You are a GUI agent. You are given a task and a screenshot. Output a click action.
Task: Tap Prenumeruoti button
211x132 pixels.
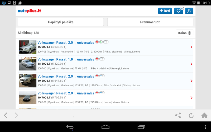click(x=150, y=22)
